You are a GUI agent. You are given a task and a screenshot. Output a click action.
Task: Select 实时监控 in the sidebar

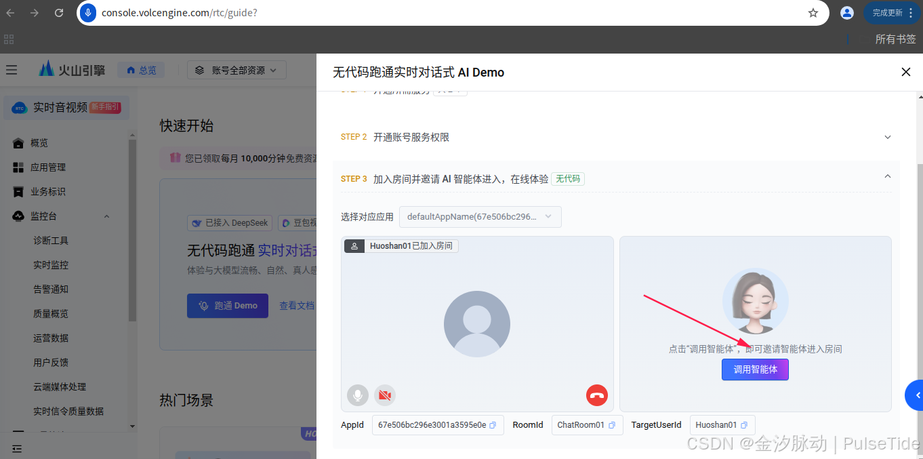51,265
